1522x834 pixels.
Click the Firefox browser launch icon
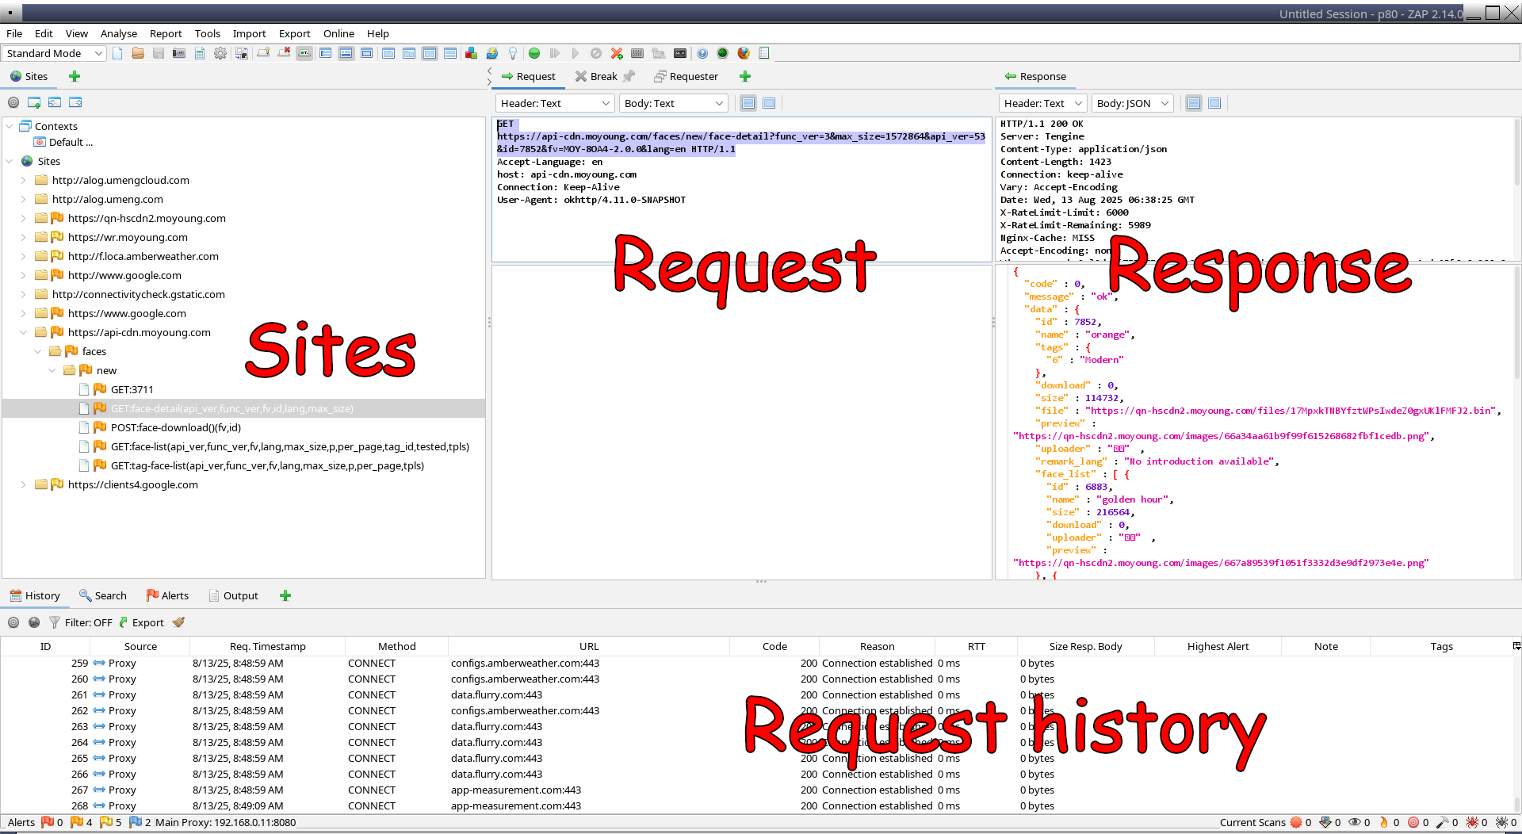tap(744, 53)
